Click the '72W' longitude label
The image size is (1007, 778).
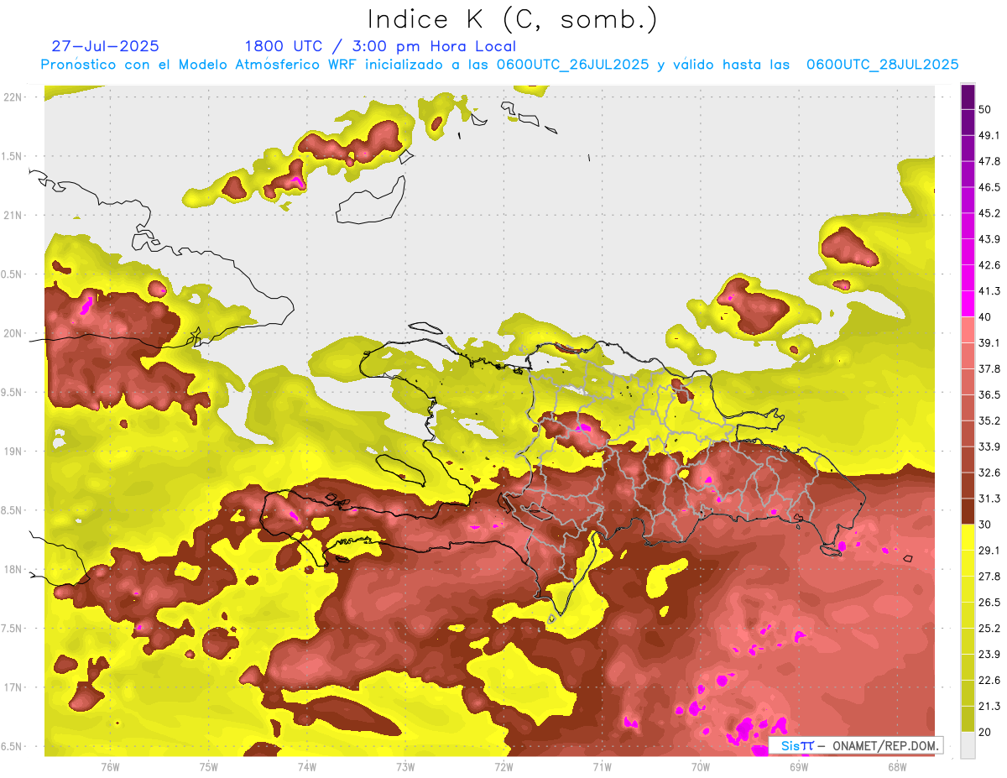click(x=503, y=767)
